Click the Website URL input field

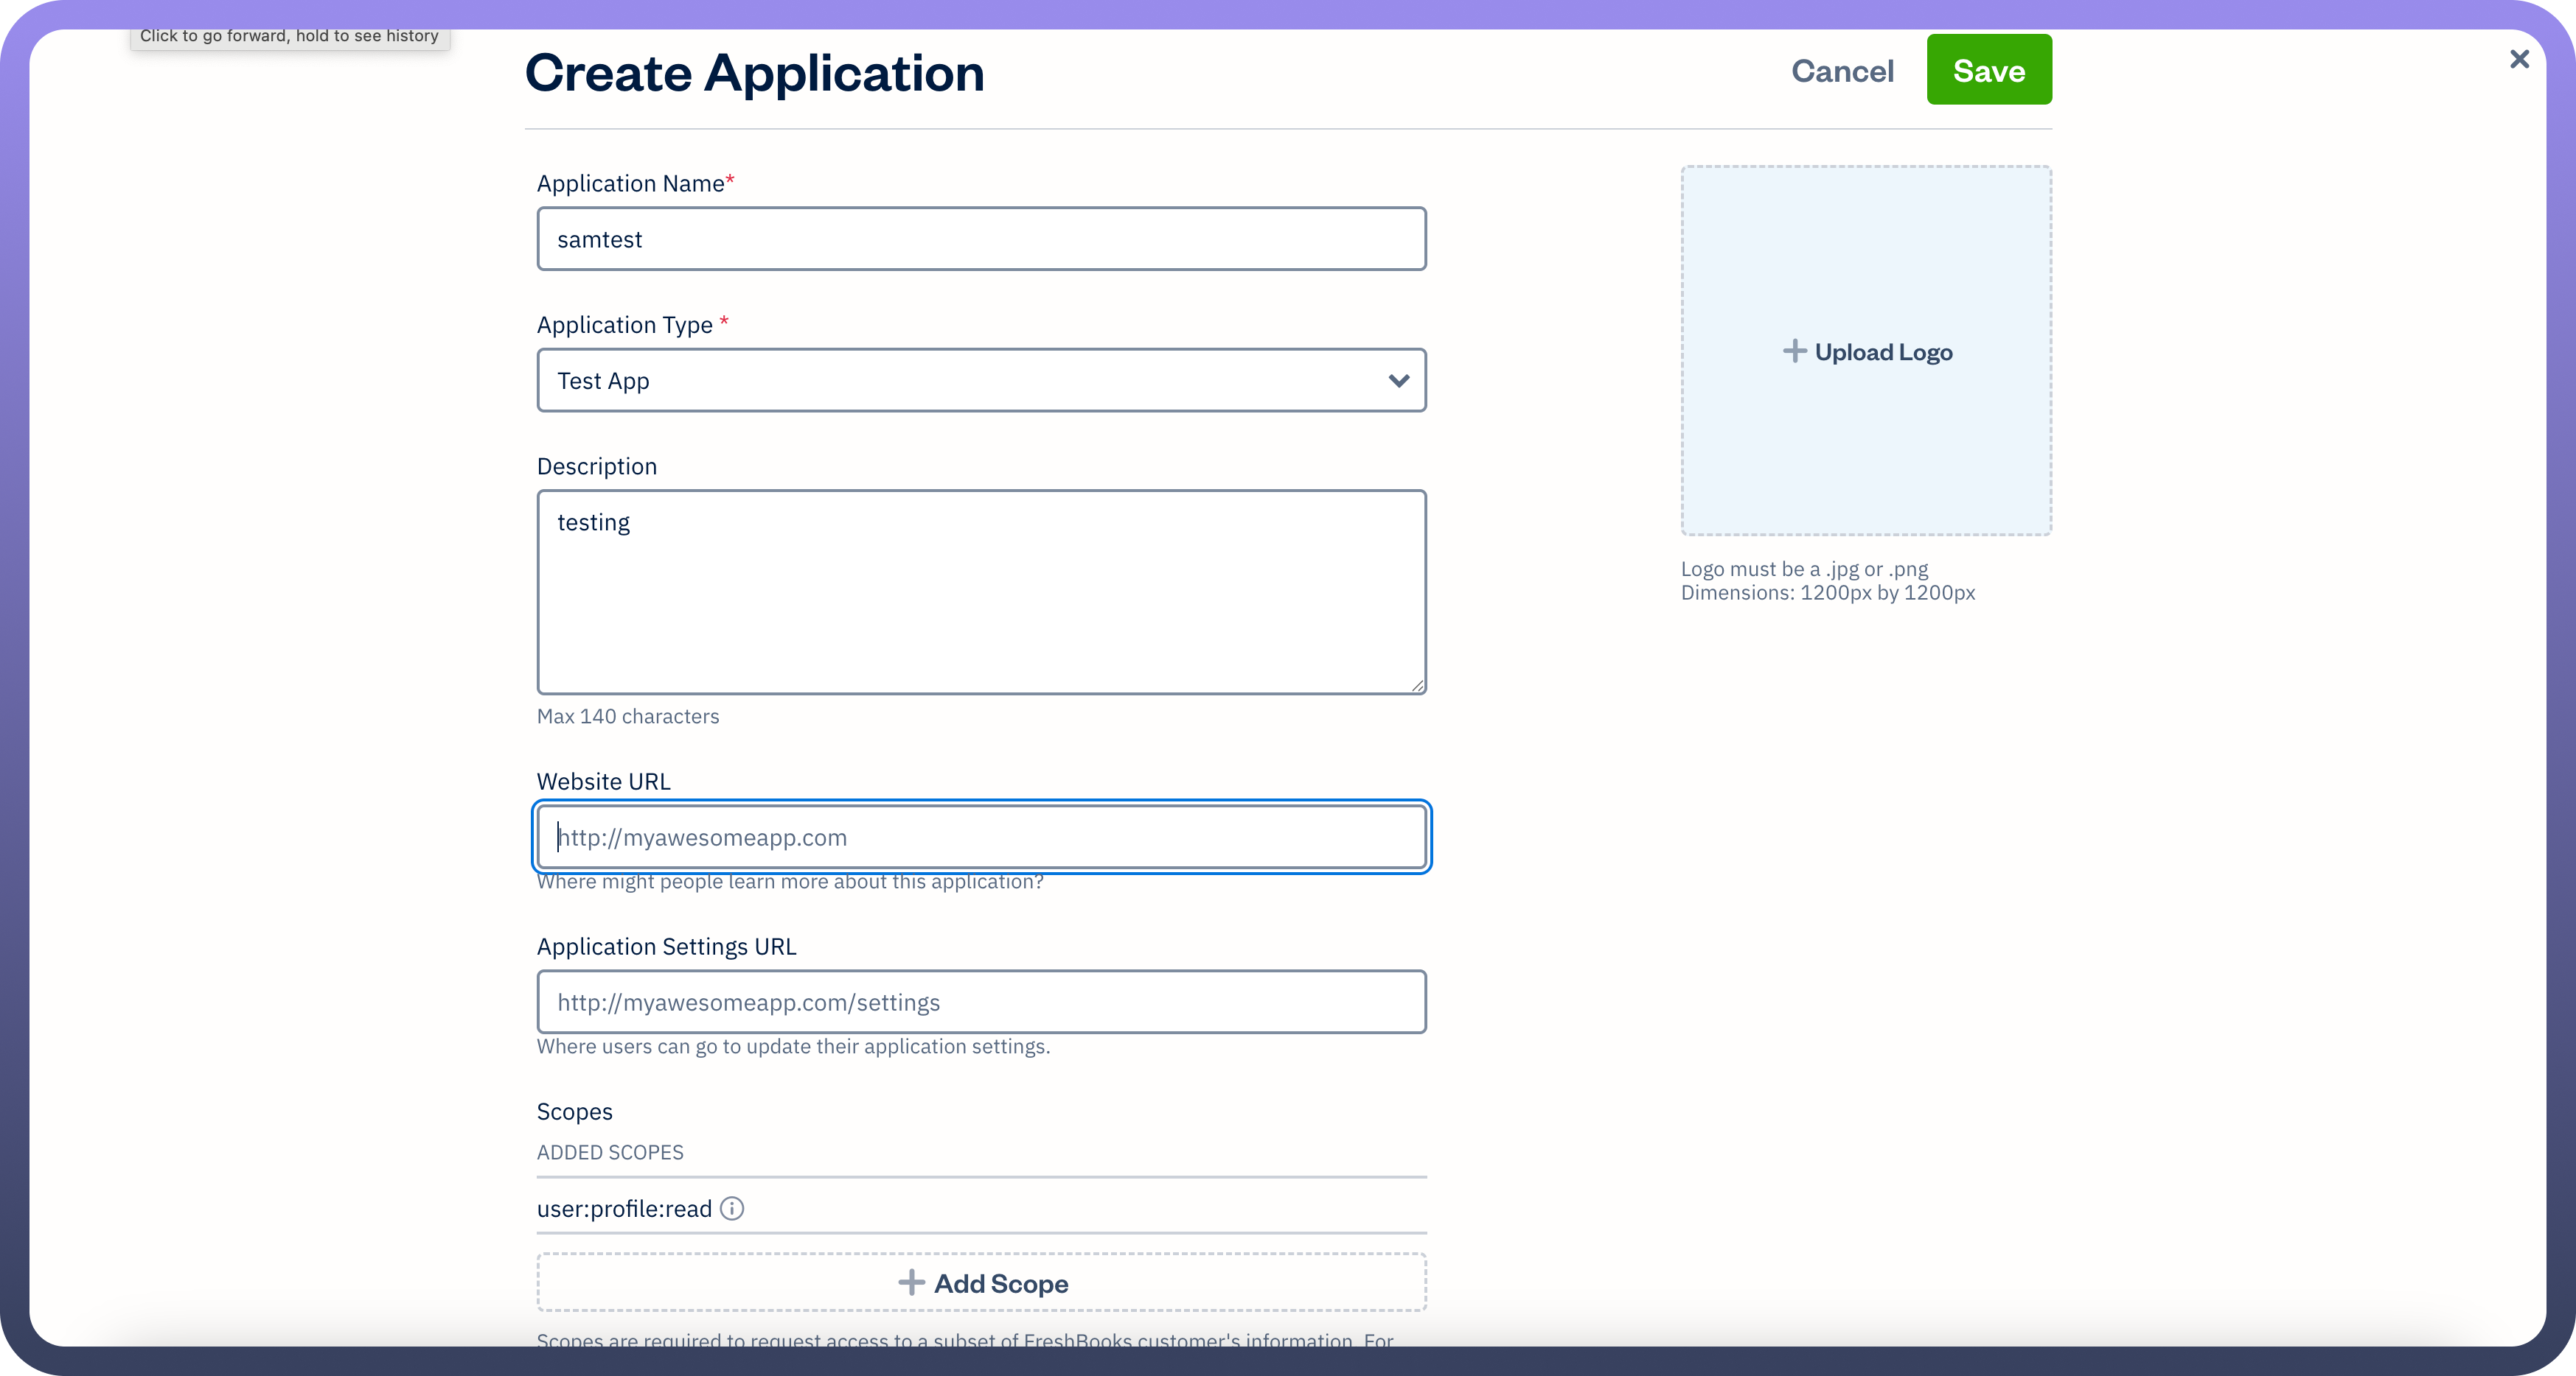[x=981, y=838]
